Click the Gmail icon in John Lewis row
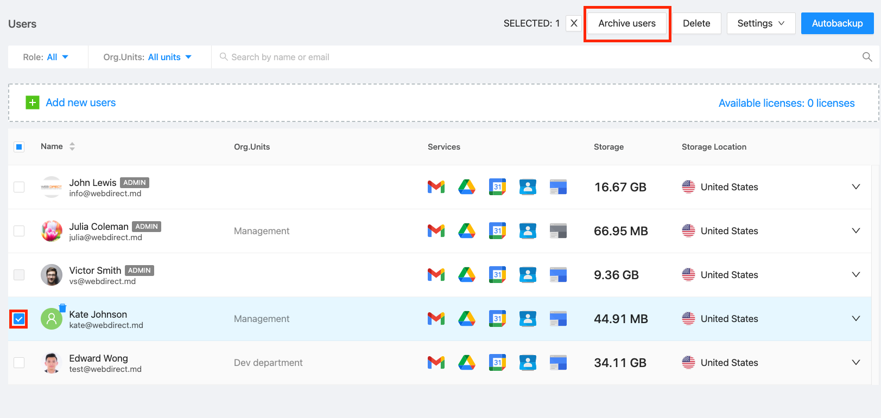The width and height of the screenshot is (881, 418). (436, 187)
